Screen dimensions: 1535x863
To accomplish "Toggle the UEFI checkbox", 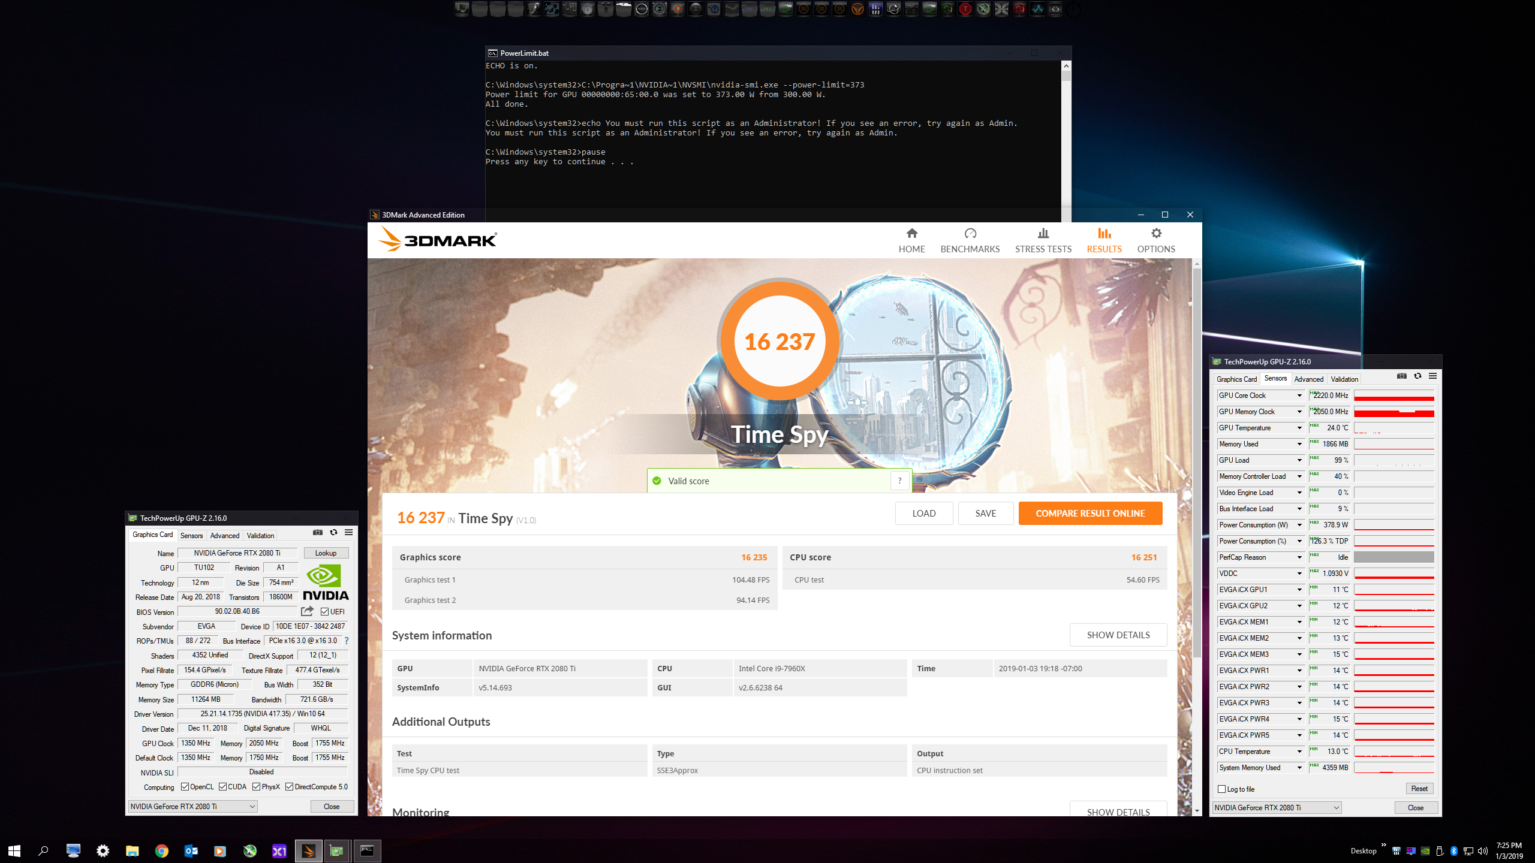I will pyautogui.click(x=324, y=612).
